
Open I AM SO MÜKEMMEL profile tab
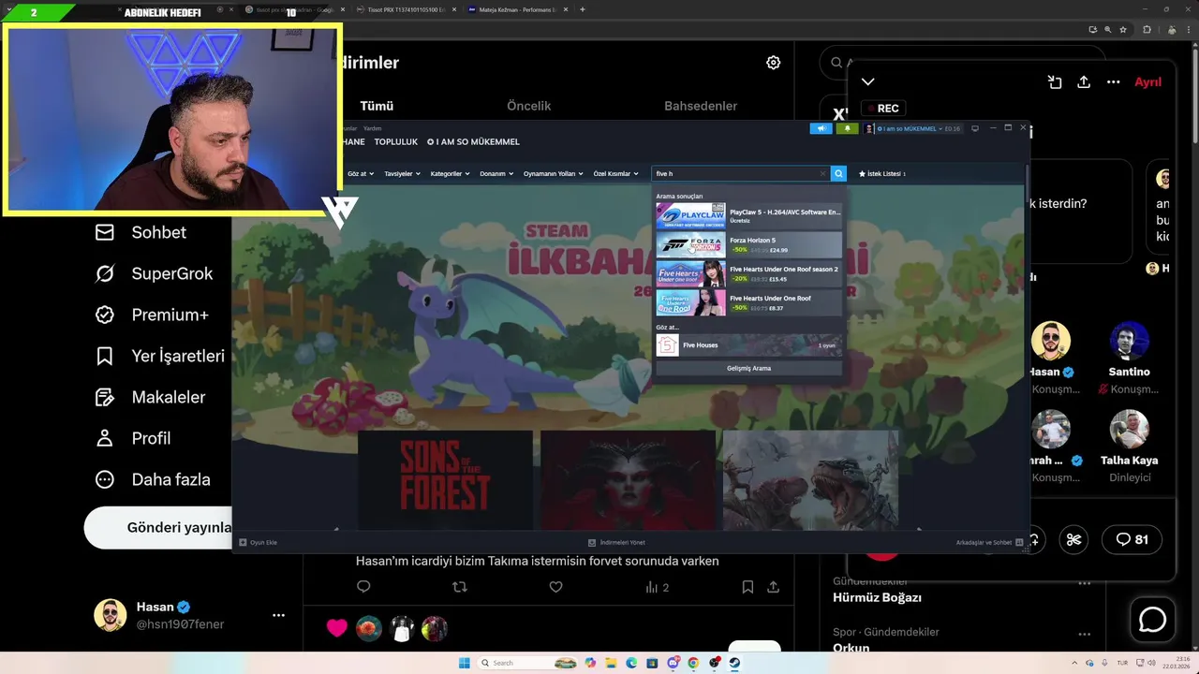[473, 141]
